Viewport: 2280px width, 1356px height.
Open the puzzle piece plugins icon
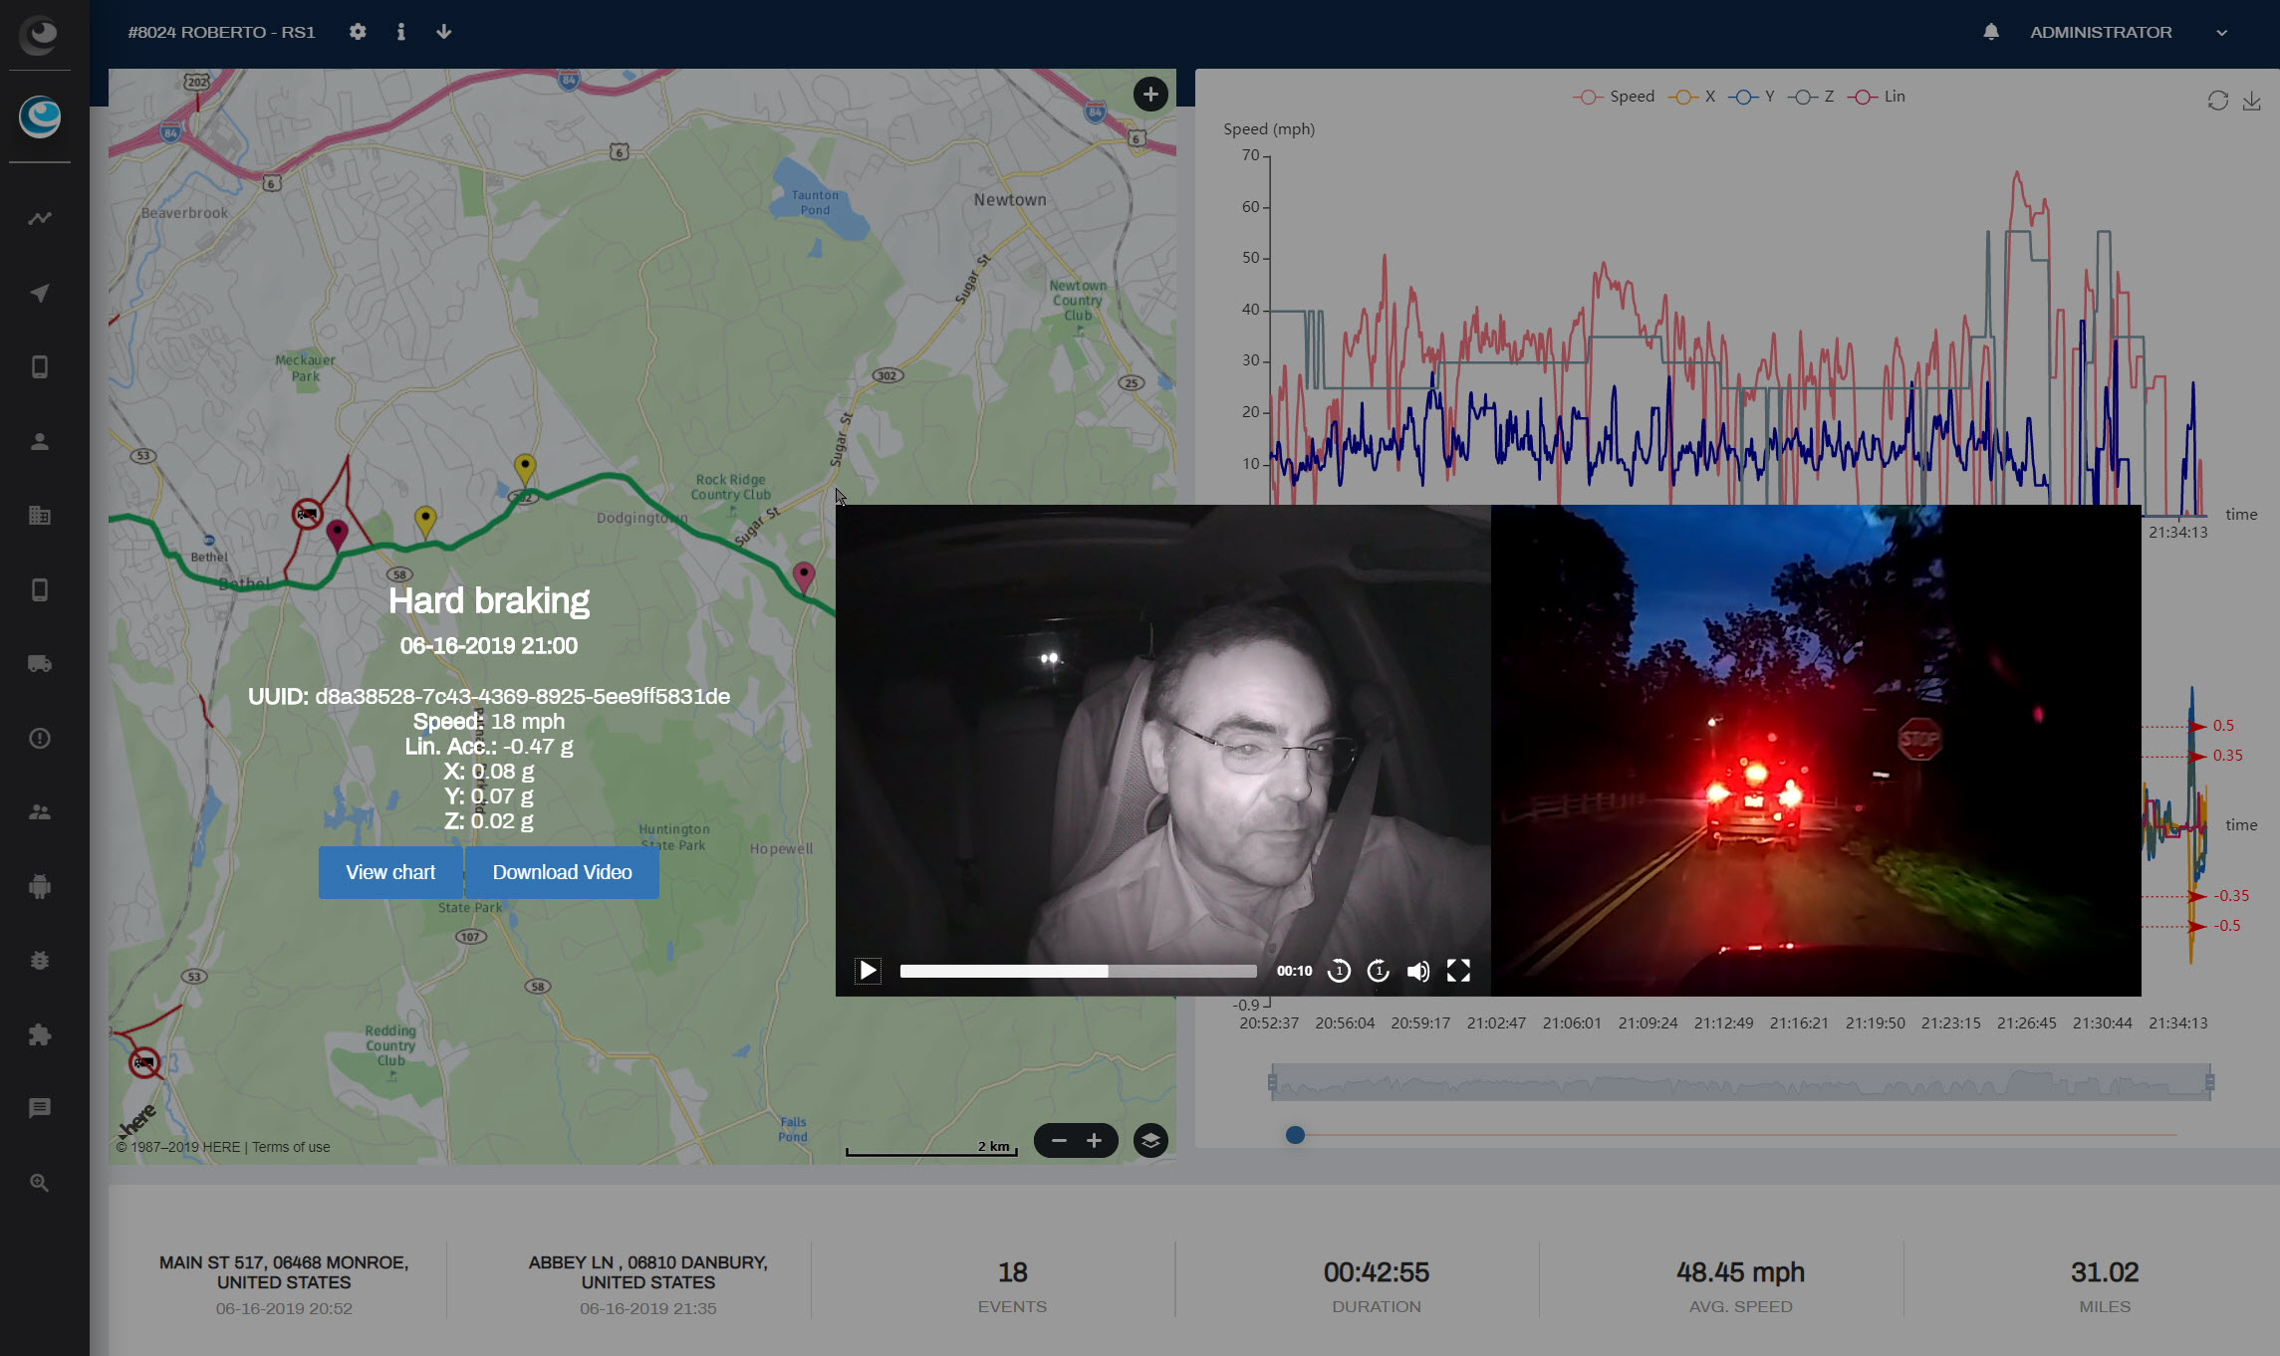click(40, 1034)
